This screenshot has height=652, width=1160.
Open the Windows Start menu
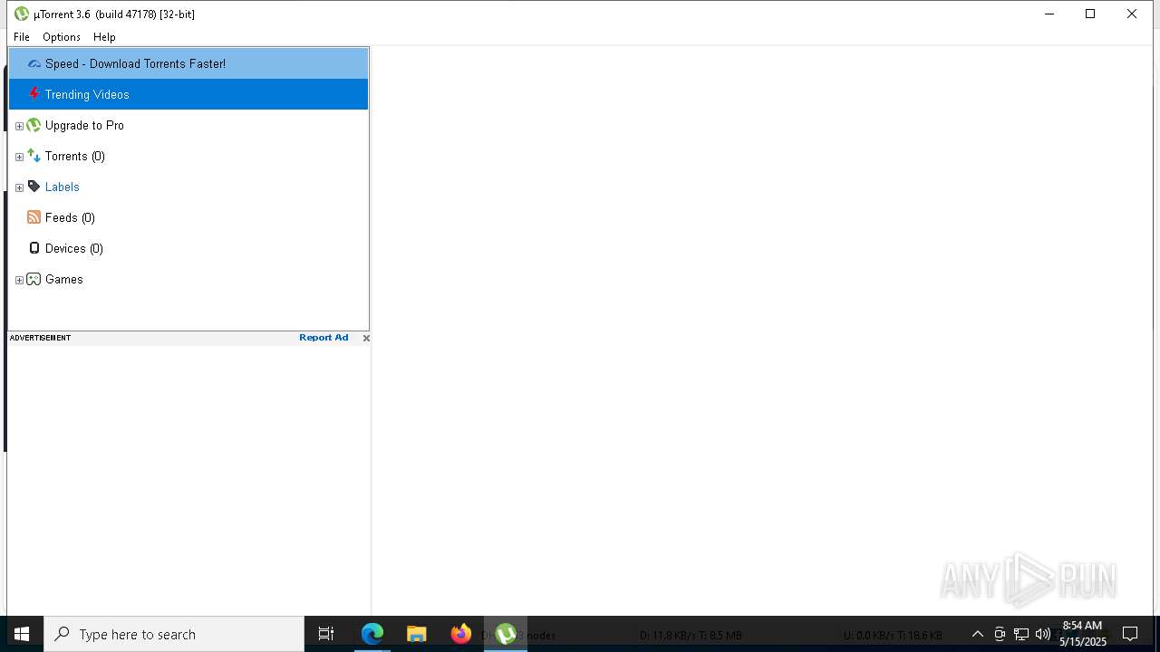tap(22, 634)
